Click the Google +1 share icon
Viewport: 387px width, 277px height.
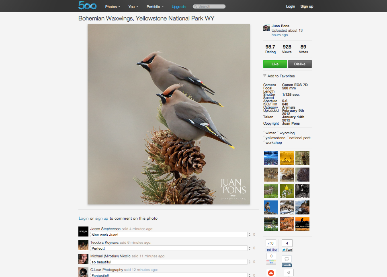tap(271, 263)
